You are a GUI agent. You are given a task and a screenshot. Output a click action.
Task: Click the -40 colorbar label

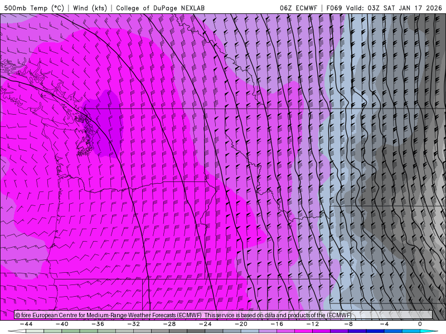[x=62, y=324]
